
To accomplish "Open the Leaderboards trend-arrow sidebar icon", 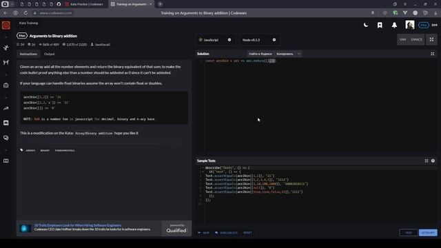I will click(6, 108).
